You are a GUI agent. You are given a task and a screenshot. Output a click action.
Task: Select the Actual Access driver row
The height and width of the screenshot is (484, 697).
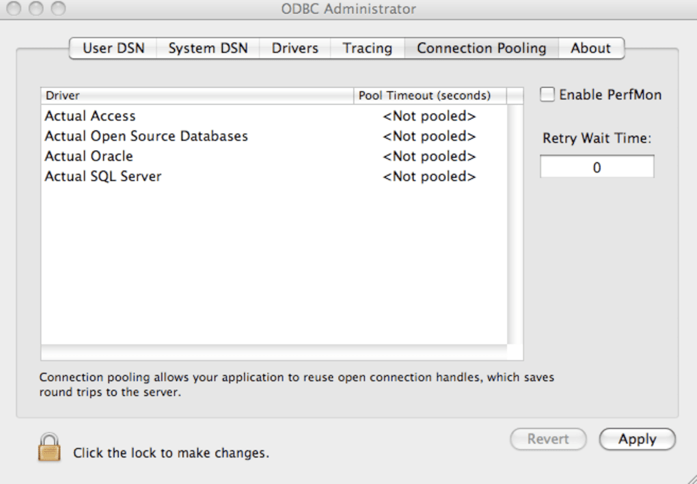tap(90, 116)
